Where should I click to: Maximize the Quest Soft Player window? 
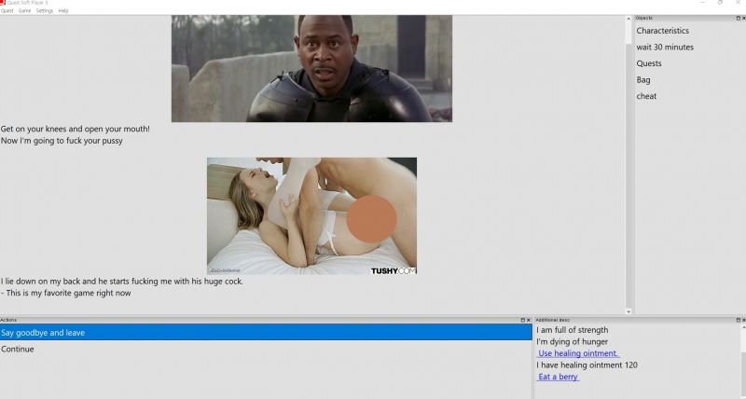point(720,3)
